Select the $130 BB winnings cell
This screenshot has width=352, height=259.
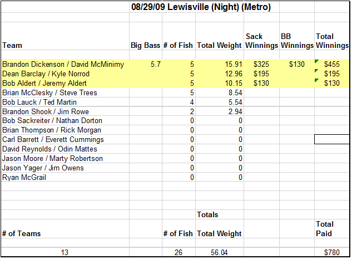pos(297,64)
